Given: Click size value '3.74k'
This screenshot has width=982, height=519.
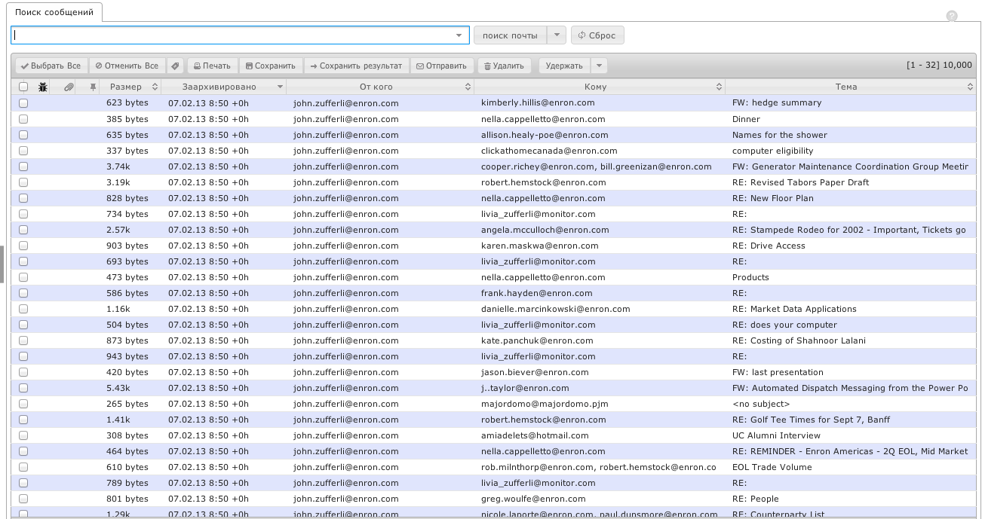Looking at the screenshot, I should pos(118,166).
